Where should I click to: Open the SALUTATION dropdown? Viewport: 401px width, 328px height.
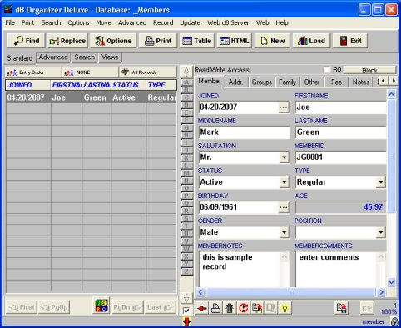pyautogui.click(x=284, y=157)
